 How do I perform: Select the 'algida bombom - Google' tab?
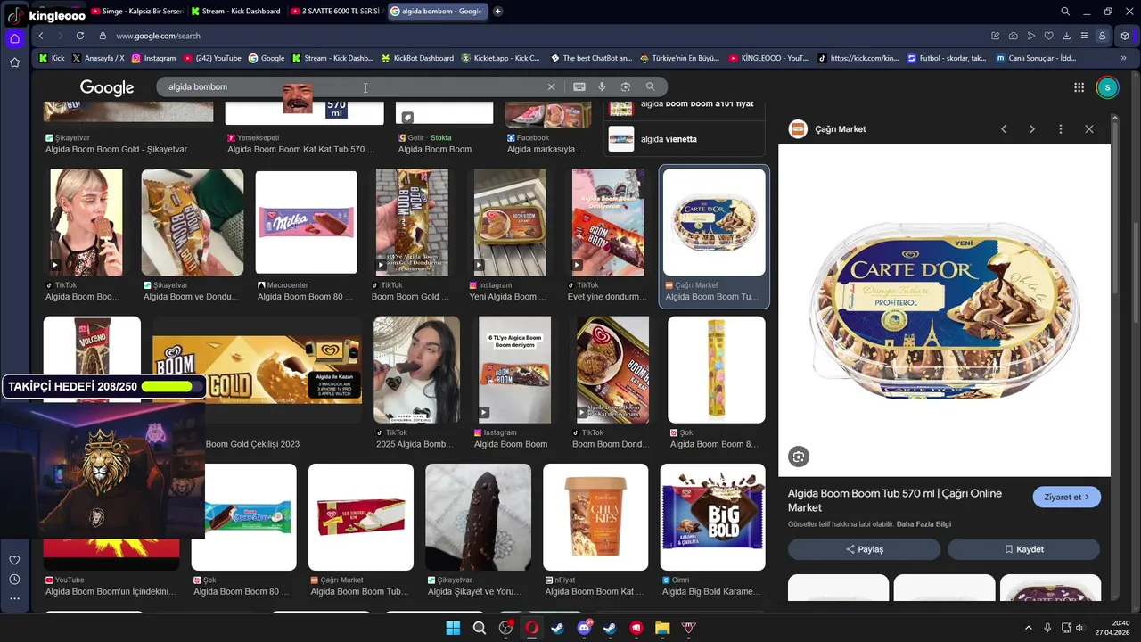click(437, 12)
